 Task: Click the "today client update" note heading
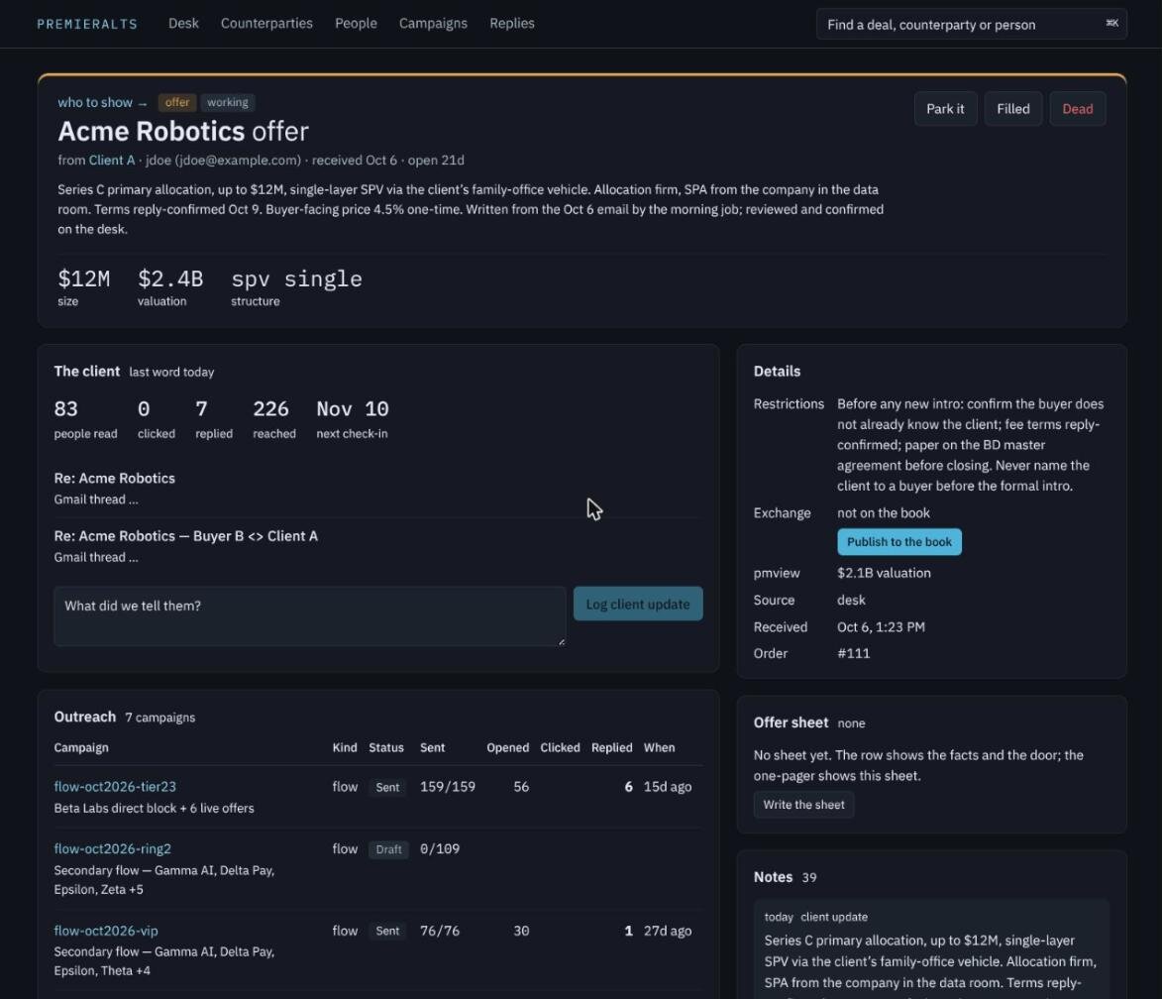tap(816, 918)
